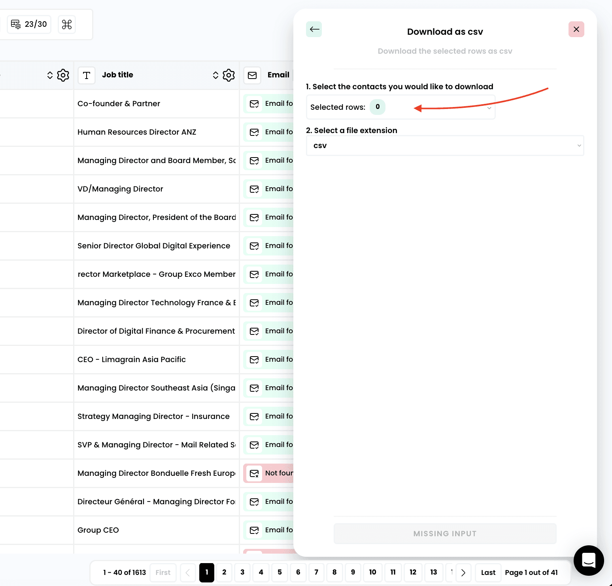Go to previous page with left chevron
The image size is (612, 586).
click(x=188, y=573)
